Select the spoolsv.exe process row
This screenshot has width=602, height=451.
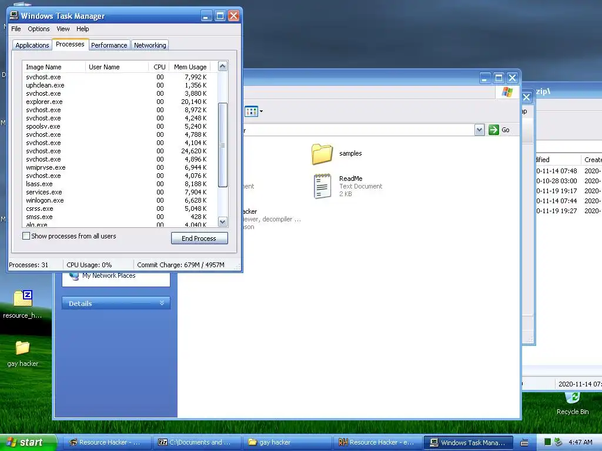pos(120,126)
